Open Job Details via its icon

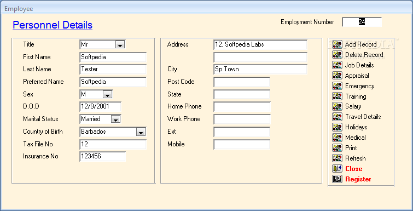pos(337,65)
